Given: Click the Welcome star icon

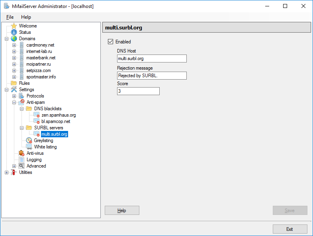Looking at the screenshot, I should 14,26.
